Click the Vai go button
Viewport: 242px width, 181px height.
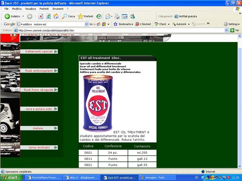[x=234, y=30]
